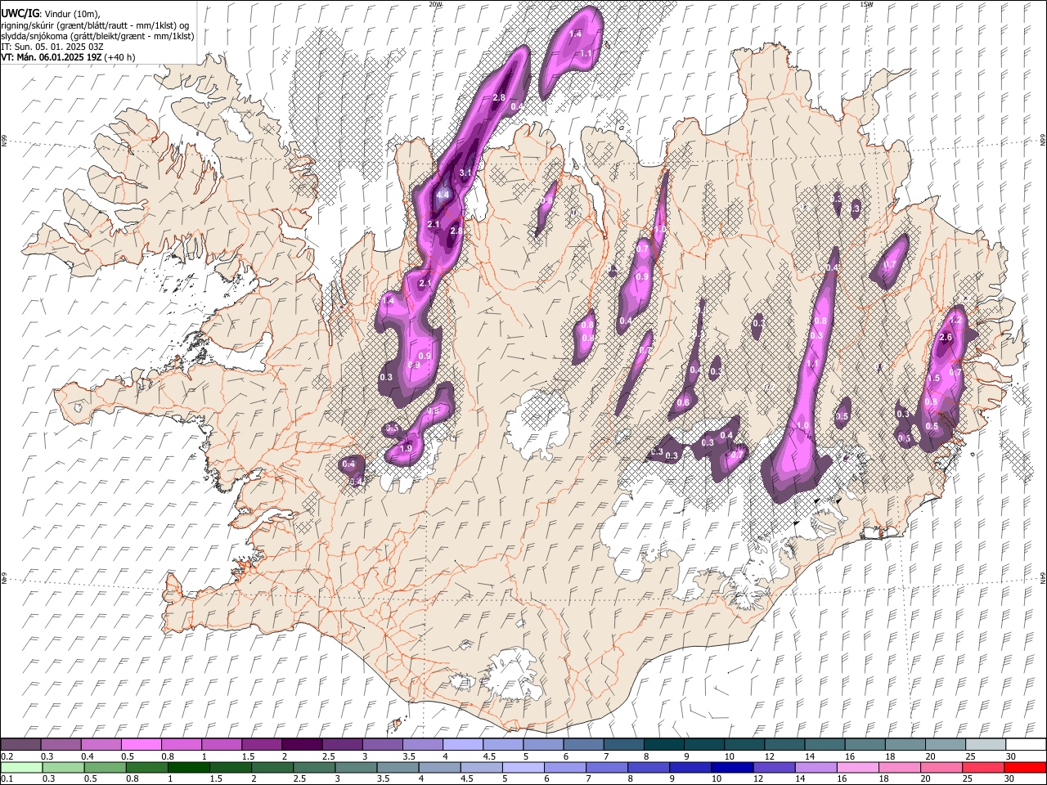The height and width of the screenshot is (785, 1047).
Task: Click the 3.1 snowfall value on the map
Action: 466,173
